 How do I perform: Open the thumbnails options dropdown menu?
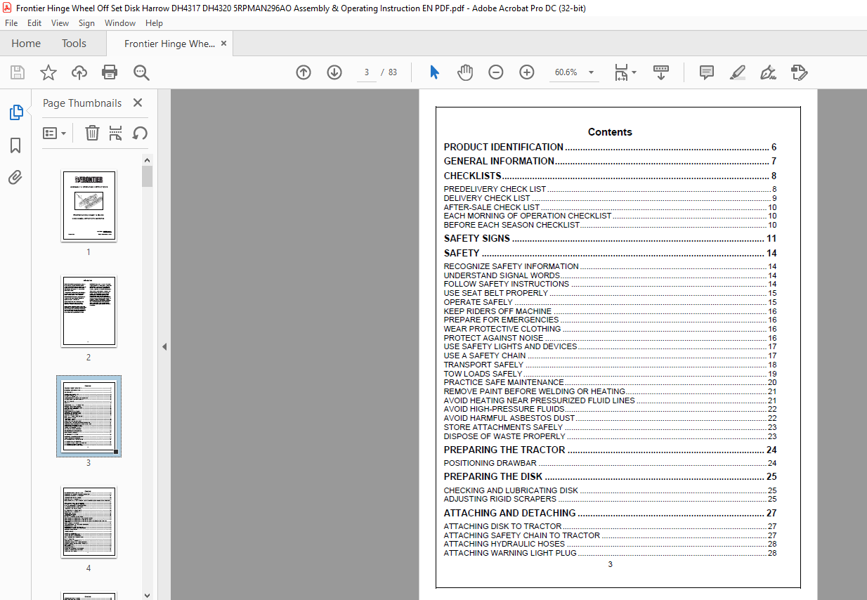click(x=54, y=133)
